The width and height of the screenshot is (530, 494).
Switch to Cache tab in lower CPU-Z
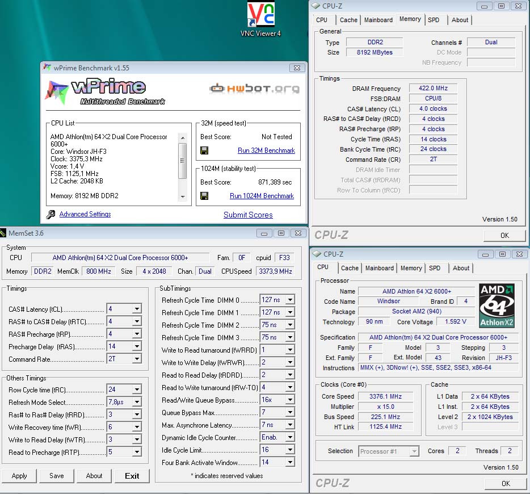pyautogui.click(x=350, y=268)
